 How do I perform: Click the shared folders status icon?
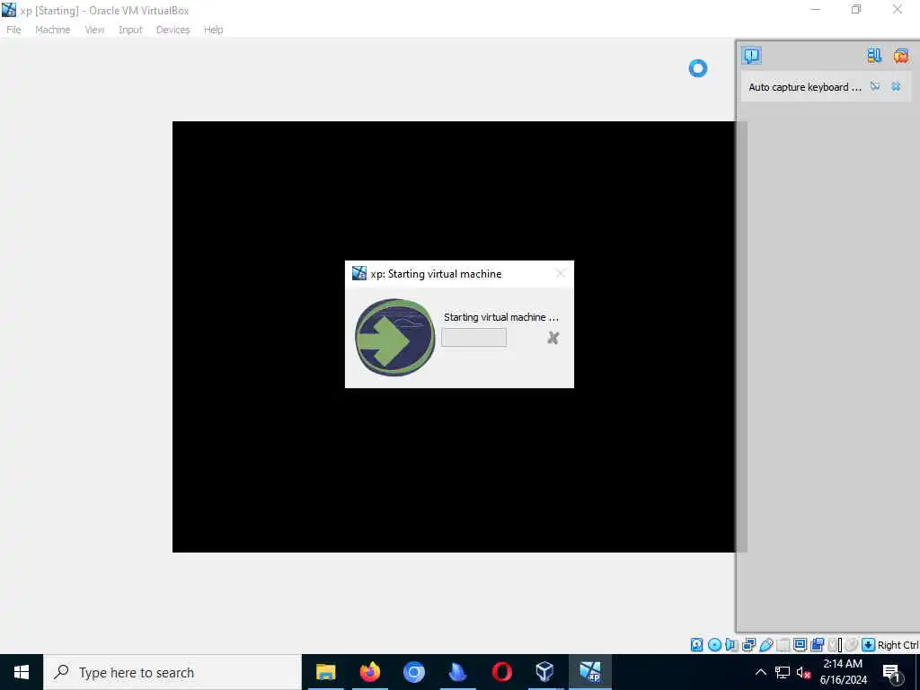pyautogui.click(x=783, y=645)
